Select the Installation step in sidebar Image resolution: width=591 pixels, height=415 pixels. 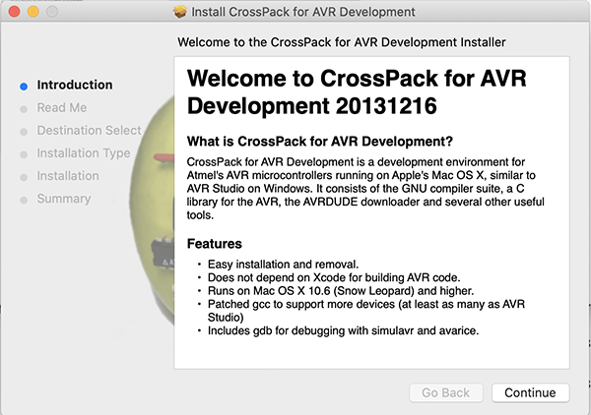coord(68,176)
